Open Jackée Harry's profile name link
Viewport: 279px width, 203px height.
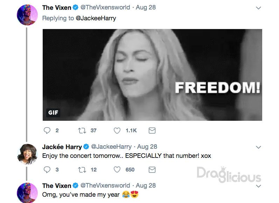coord(62,147)
